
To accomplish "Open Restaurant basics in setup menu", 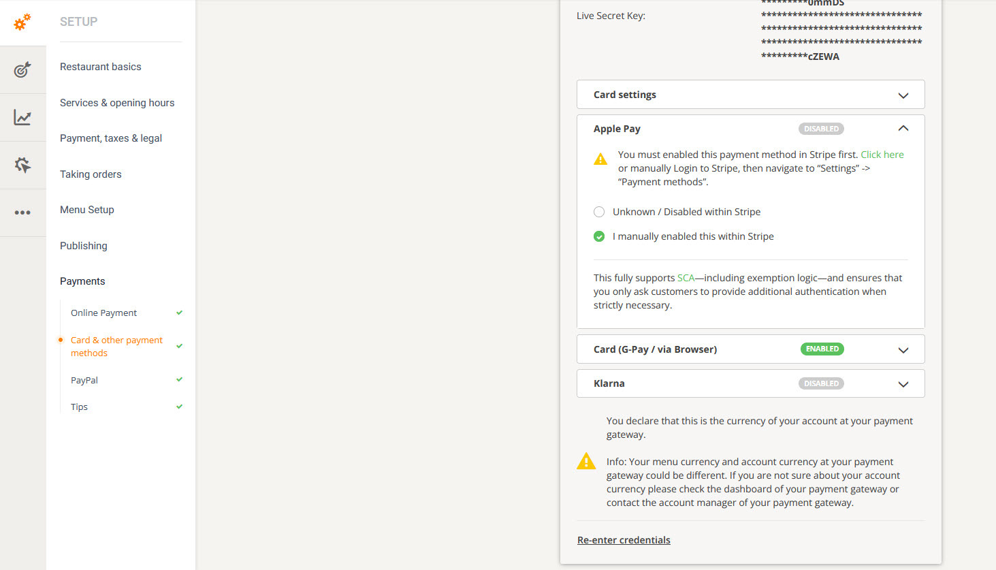I will coord(101,67).
